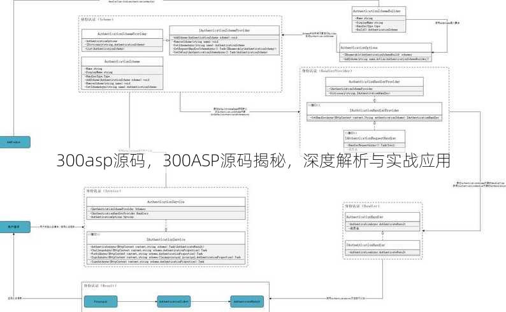Select the AuthenticationHandlerProvider class title
The width and height of the screenshot is (506, 312).
coord(374,82)
